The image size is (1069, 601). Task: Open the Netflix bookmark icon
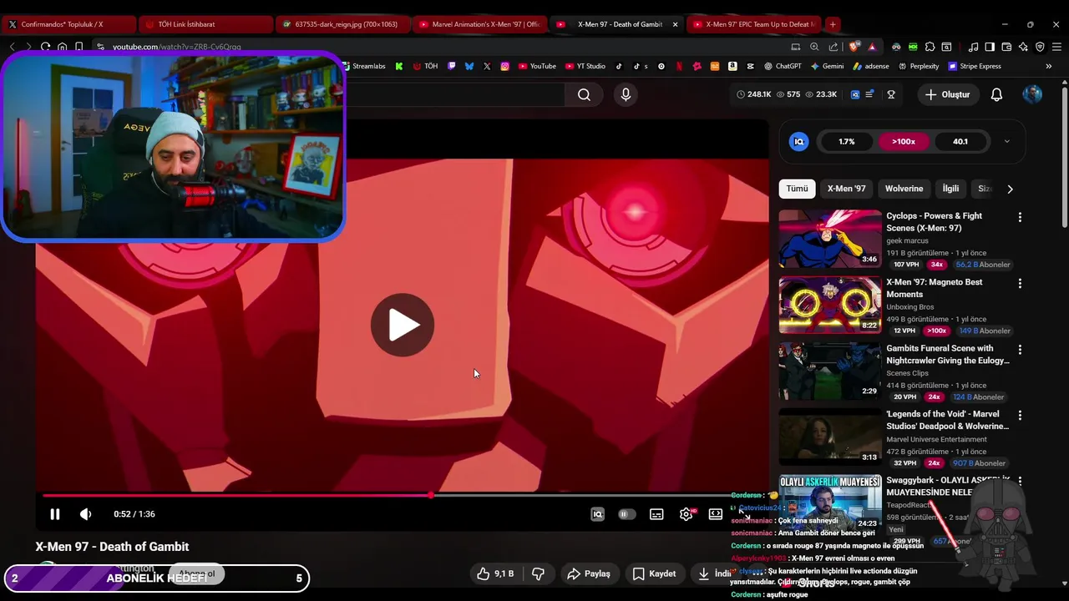679,66
